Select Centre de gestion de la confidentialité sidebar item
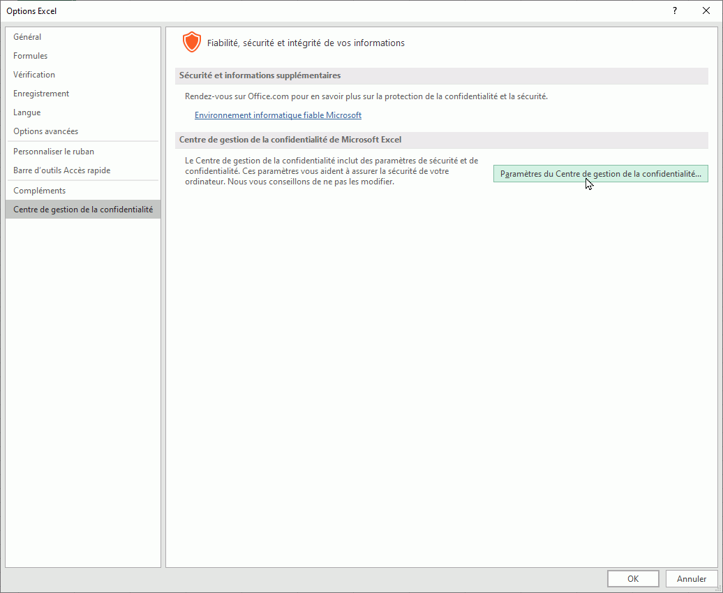The height and width of the screenshot is (593, 723). tap(83, 210)
